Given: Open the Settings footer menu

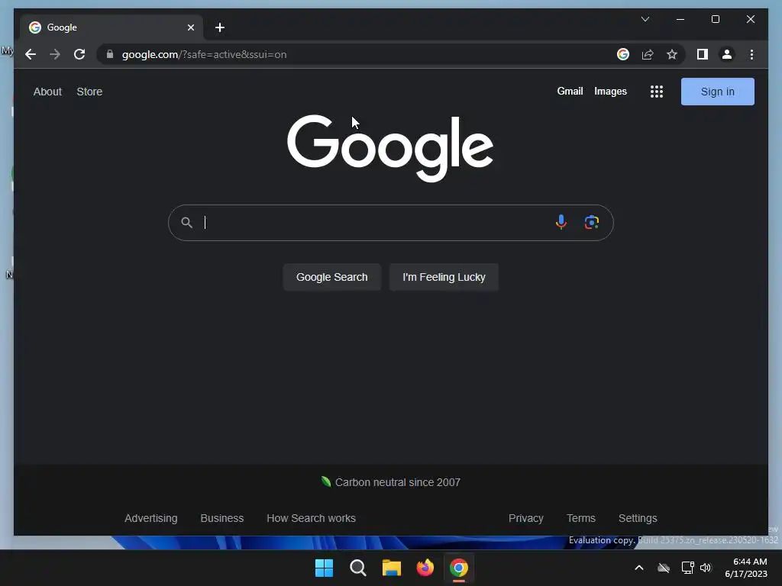Looking at the screenshot, I should click(638, 518).
